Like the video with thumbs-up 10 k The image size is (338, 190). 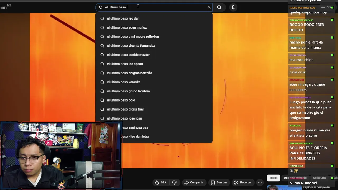[161, 182]
